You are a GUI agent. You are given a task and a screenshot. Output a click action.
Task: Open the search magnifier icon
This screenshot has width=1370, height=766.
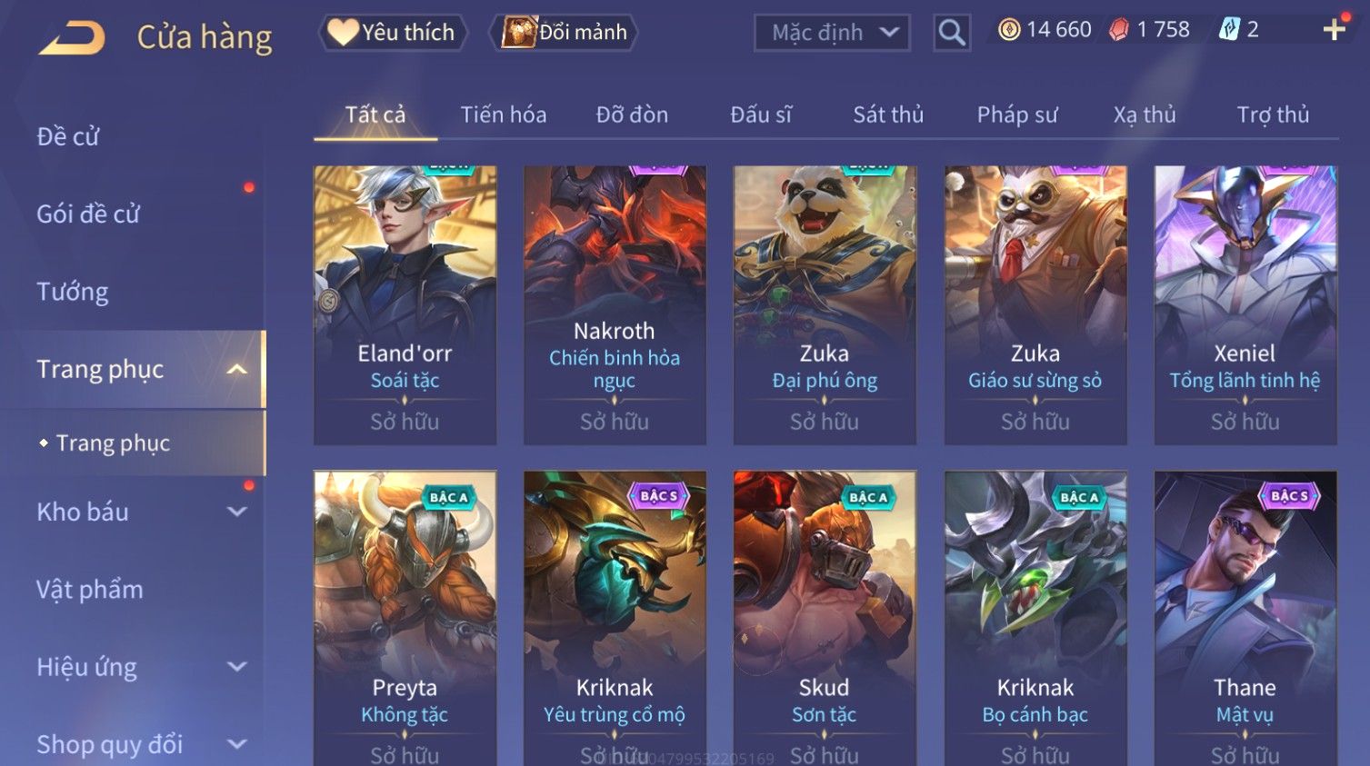point(952,33)
